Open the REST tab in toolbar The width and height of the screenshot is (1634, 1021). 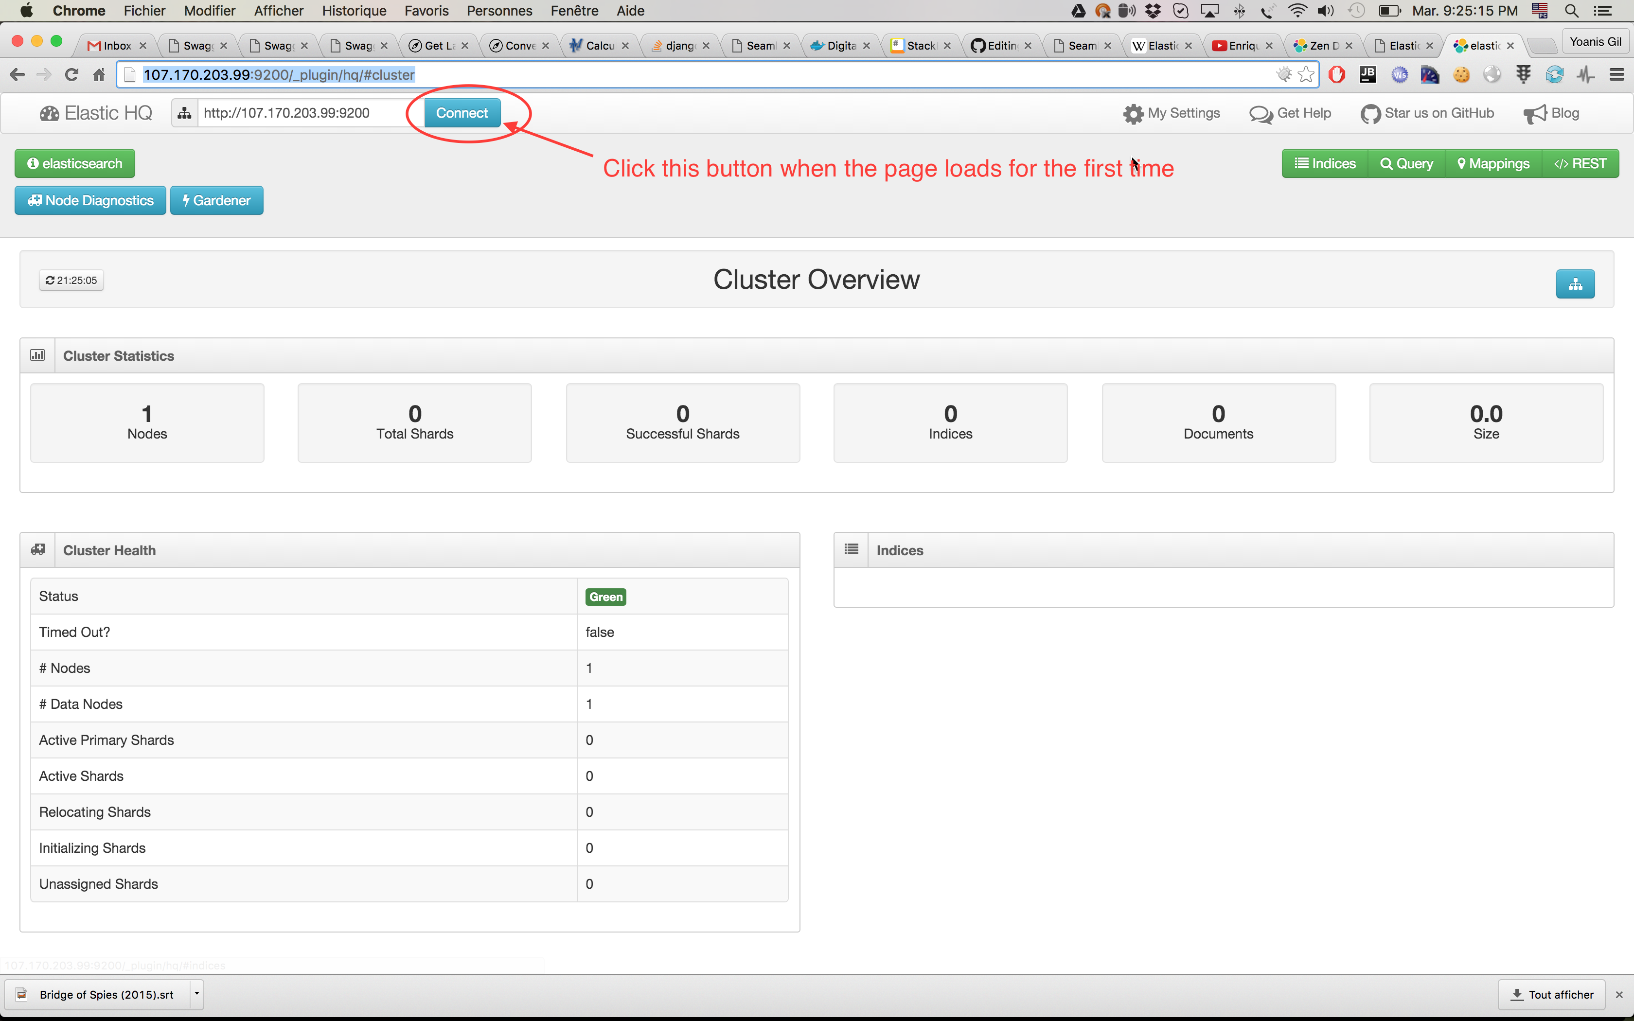(1580, 163)
